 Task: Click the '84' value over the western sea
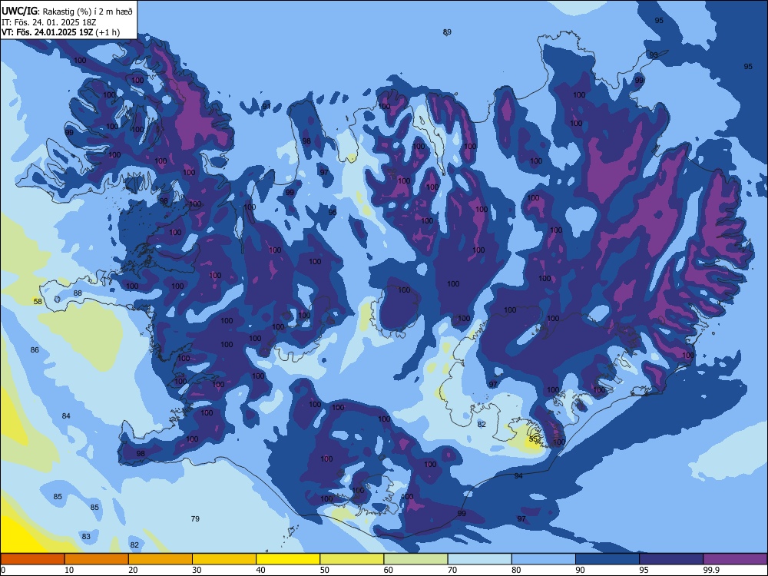[x=66, y=415]
